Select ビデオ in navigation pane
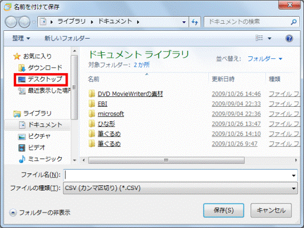 [x=37, y=147]
